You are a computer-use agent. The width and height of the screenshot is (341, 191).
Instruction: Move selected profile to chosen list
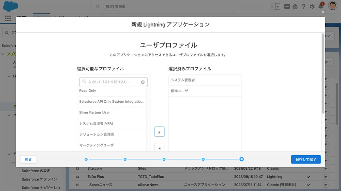point(159,132)
